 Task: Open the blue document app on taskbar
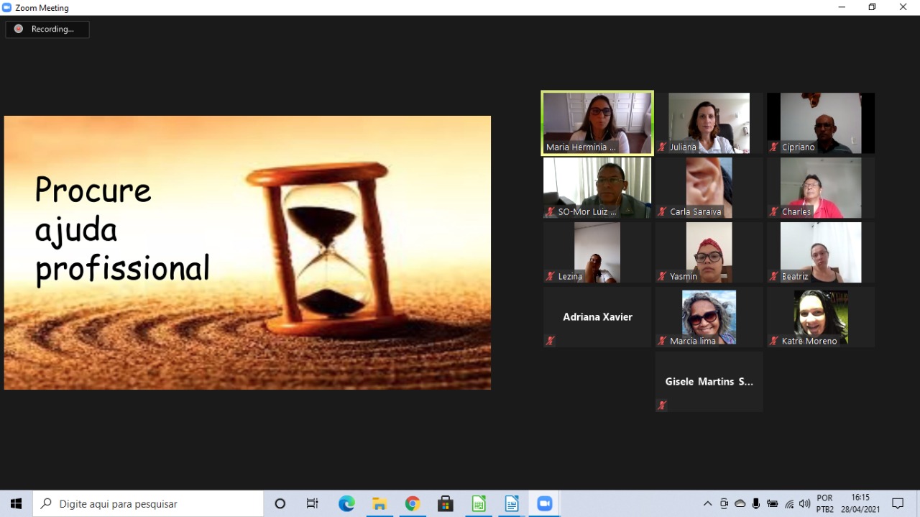512,503
